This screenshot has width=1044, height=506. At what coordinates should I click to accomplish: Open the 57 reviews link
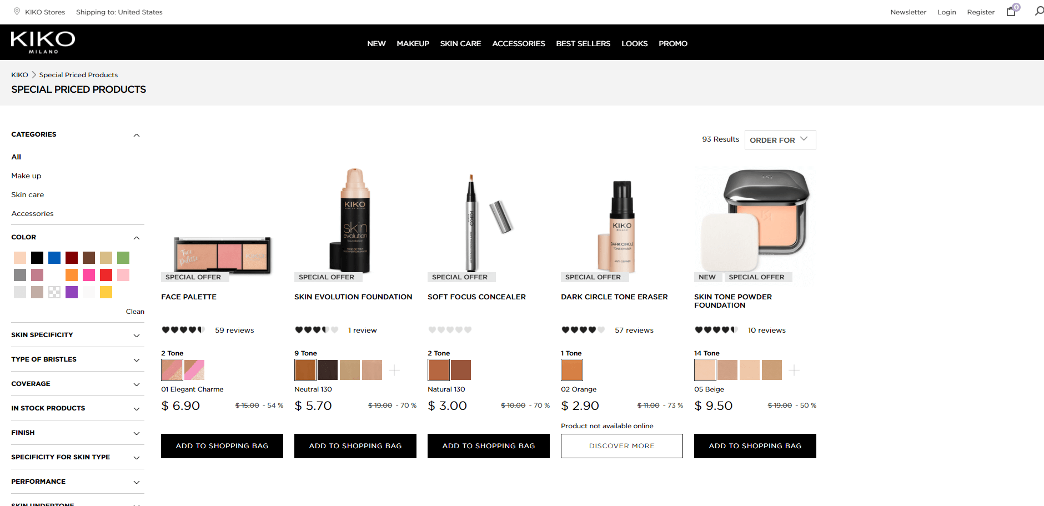click(x=634, y=330)
